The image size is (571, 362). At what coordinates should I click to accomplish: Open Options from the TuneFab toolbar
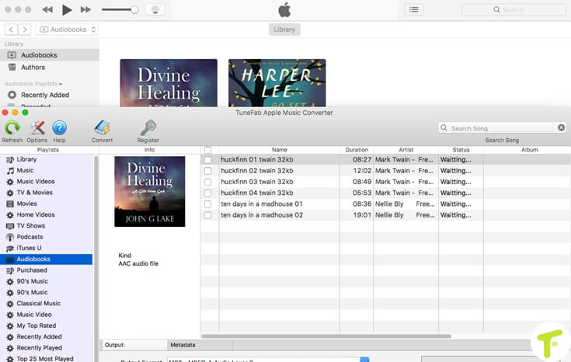click(37, 129)
